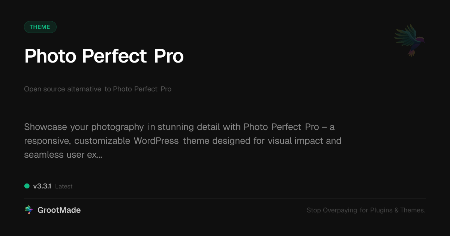Image resolution: width=450 pixels, height=236 pixels.
Task: Click the word Plugins in the footer
Action: pos(381,211)
